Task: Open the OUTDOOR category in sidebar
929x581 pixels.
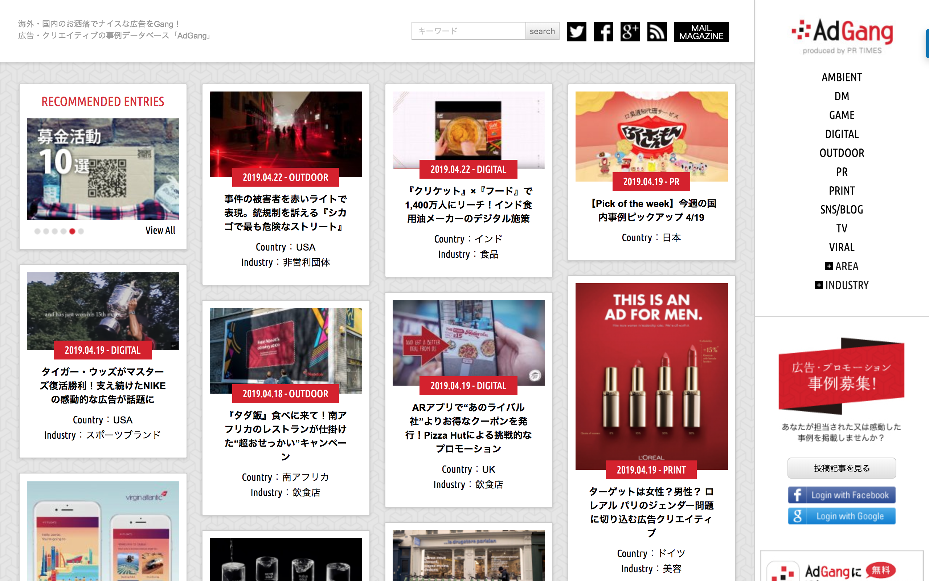Action: (842, 153)
